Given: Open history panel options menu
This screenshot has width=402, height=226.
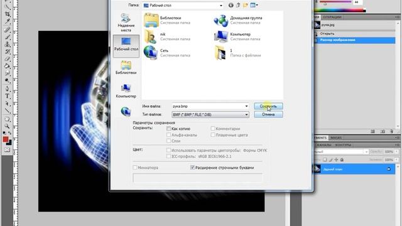Looking at the screenshot, I should [398, 17].
